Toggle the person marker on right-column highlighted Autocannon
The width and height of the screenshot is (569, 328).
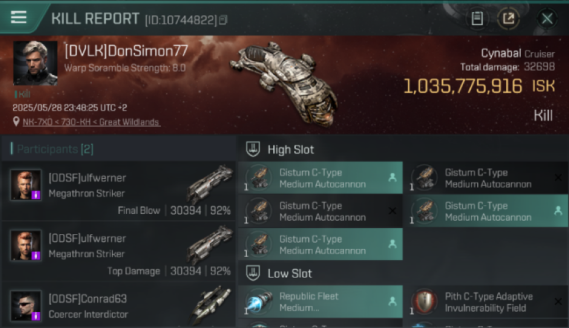558,211
